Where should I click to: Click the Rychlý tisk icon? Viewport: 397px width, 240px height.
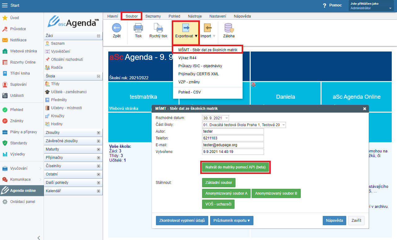point(158,28)
